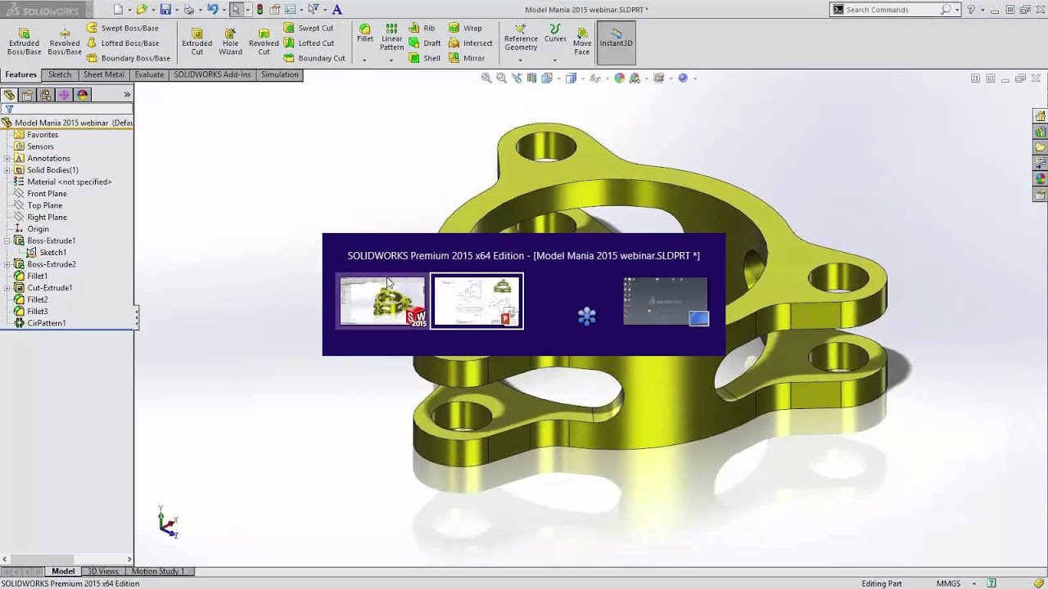Open the ConfigurationManager tab icon
The image size is (1048, 589).
tap(46, 95)
